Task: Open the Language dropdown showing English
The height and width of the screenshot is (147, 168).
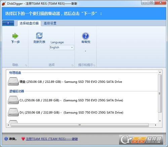Action: [x=61, y=47]
